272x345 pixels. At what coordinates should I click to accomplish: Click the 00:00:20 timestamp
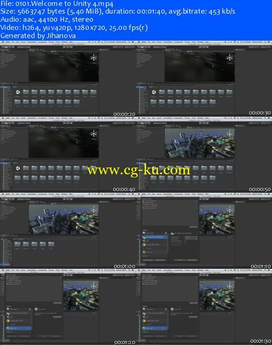[x=124, y=114]
